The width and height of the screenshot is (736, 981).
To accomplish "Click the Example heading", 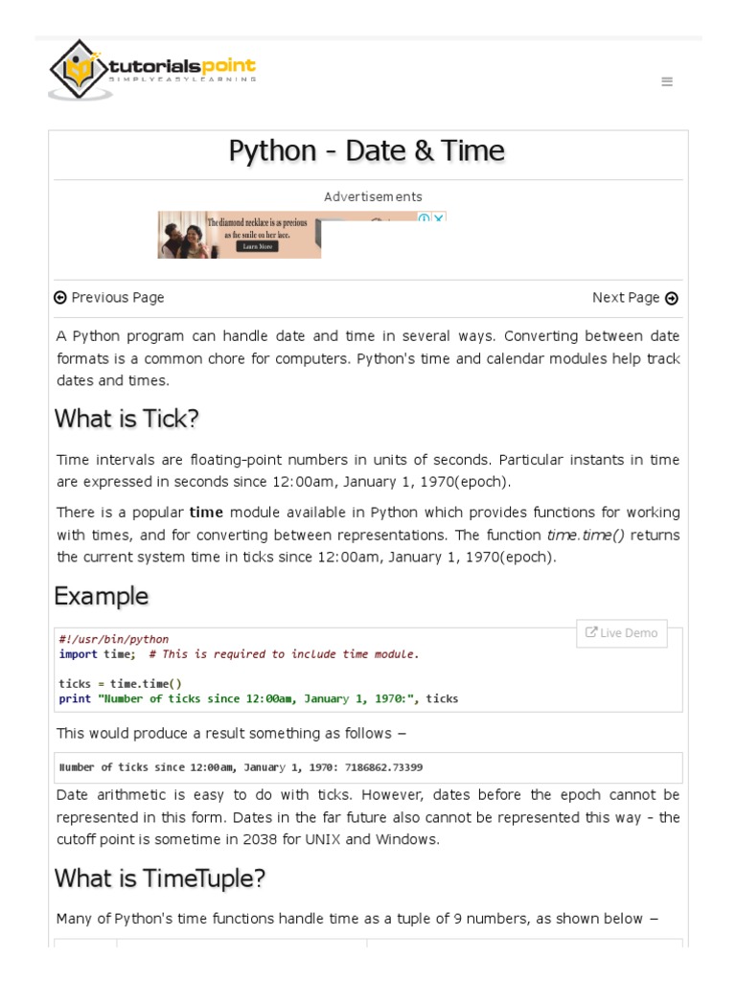I will point(102,596).
